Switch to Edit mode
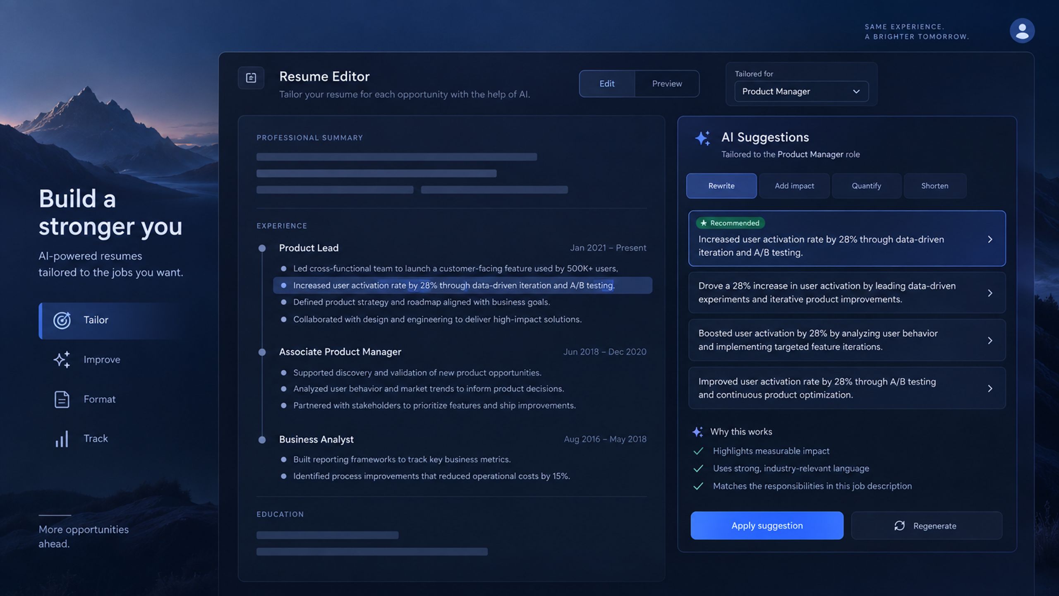 [x=607, y=84]
